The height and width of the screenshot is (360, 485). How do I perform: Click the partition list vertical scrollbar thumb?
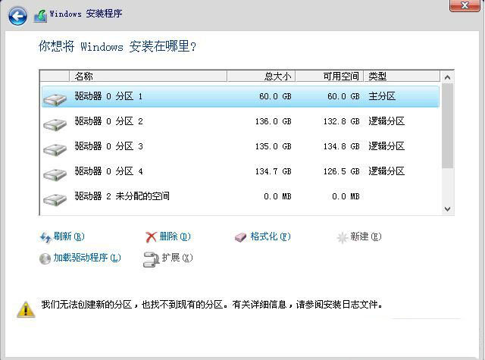pyautogui.click(x=447, y=126)
